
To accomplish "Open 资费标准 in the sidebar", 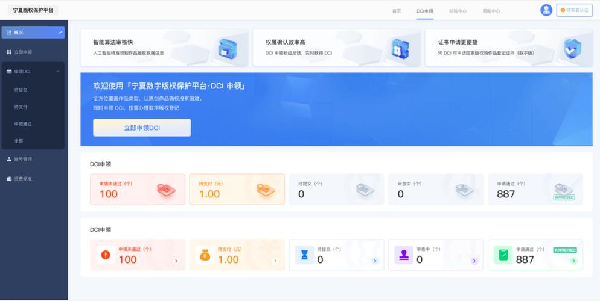I will click(23, 179).
